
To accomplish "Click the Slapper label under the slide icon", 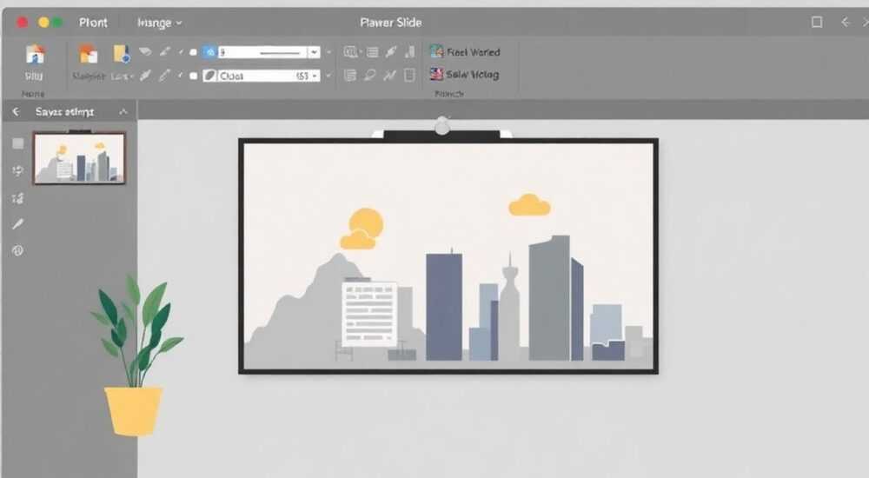I will pyautogui.click(x=88, y=76).
